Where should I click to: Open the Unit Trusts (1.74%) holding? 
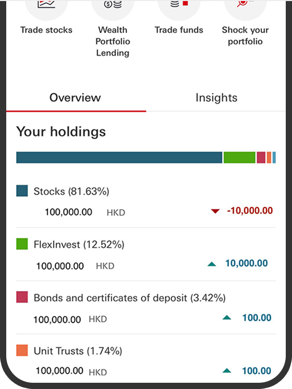[146, 361]
